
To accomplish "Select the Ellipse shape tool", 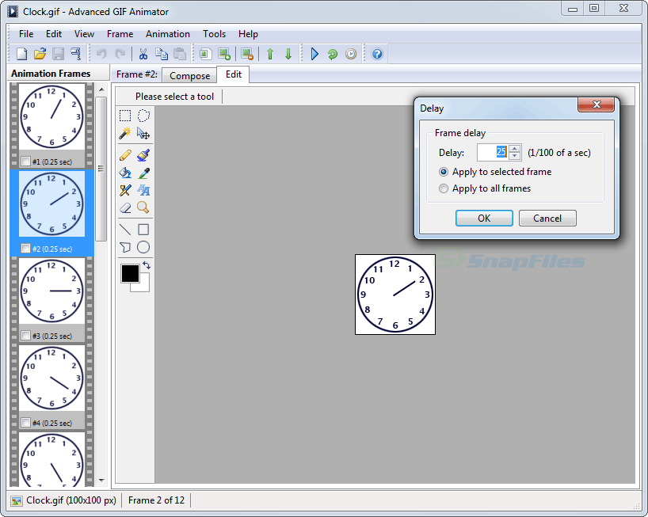I will pos(143,247).
